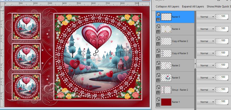Adjust the opacity slider of Copy of Raster 3
Viewport: 231px width, 110px height.
point(222,53)
